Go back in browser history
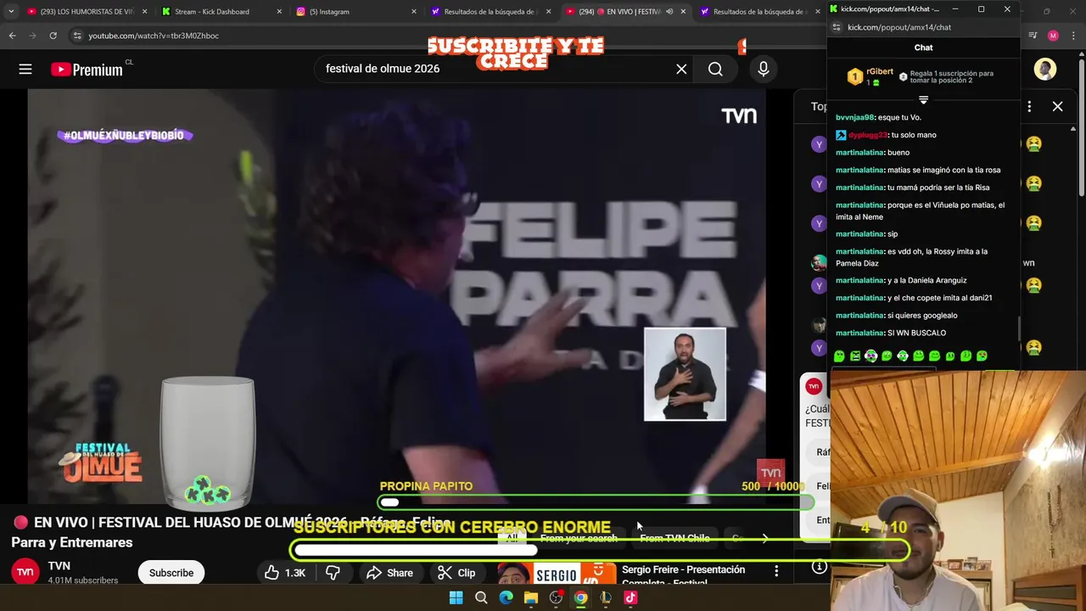This screenshot has height=611, width=1086. tap(12, 36)
